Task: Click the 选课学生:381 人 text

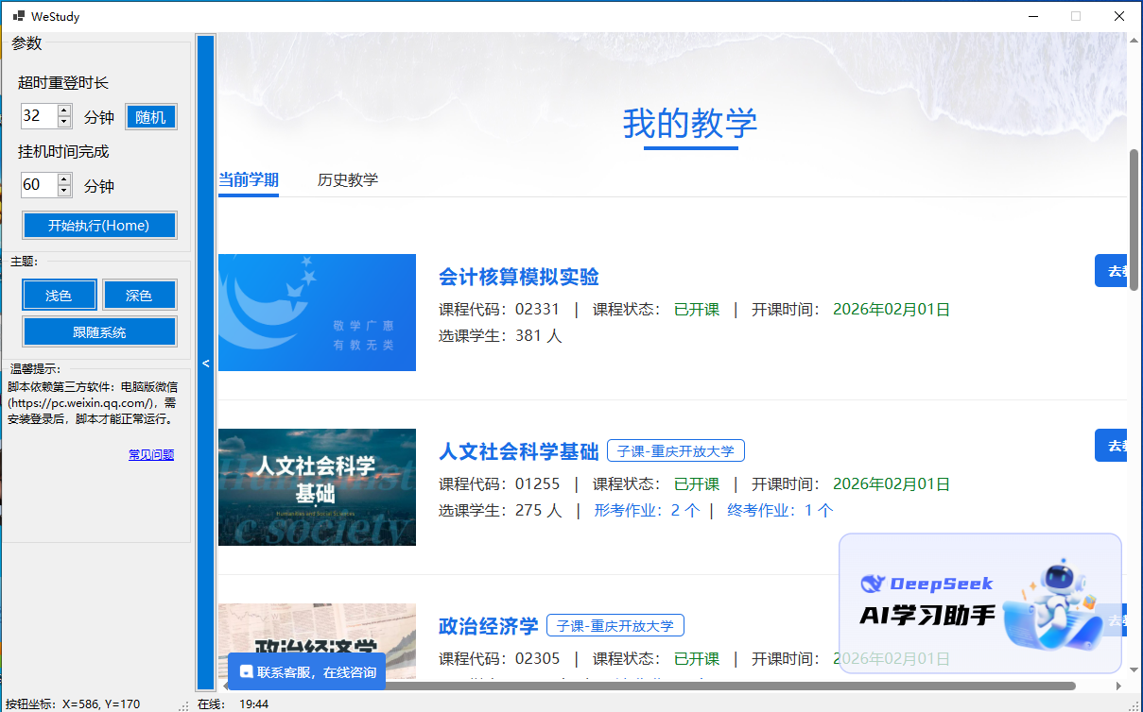Action: 500,336
